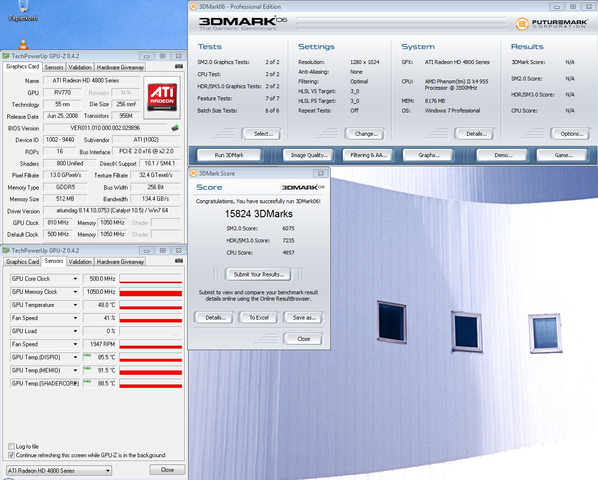Click the ATI Radeon Graphics logo
Viewport: 598px width, 480px height.
point(162,97)
